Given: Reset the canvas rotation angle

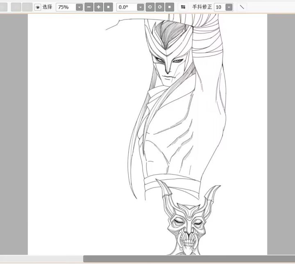Looking at the screenshot, I should click(x=170, y=7).
